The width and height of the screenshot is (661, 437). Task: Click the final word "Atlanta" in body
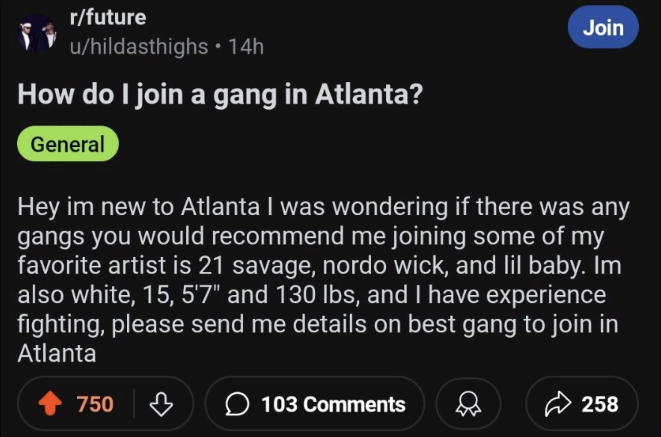[57, 353]
